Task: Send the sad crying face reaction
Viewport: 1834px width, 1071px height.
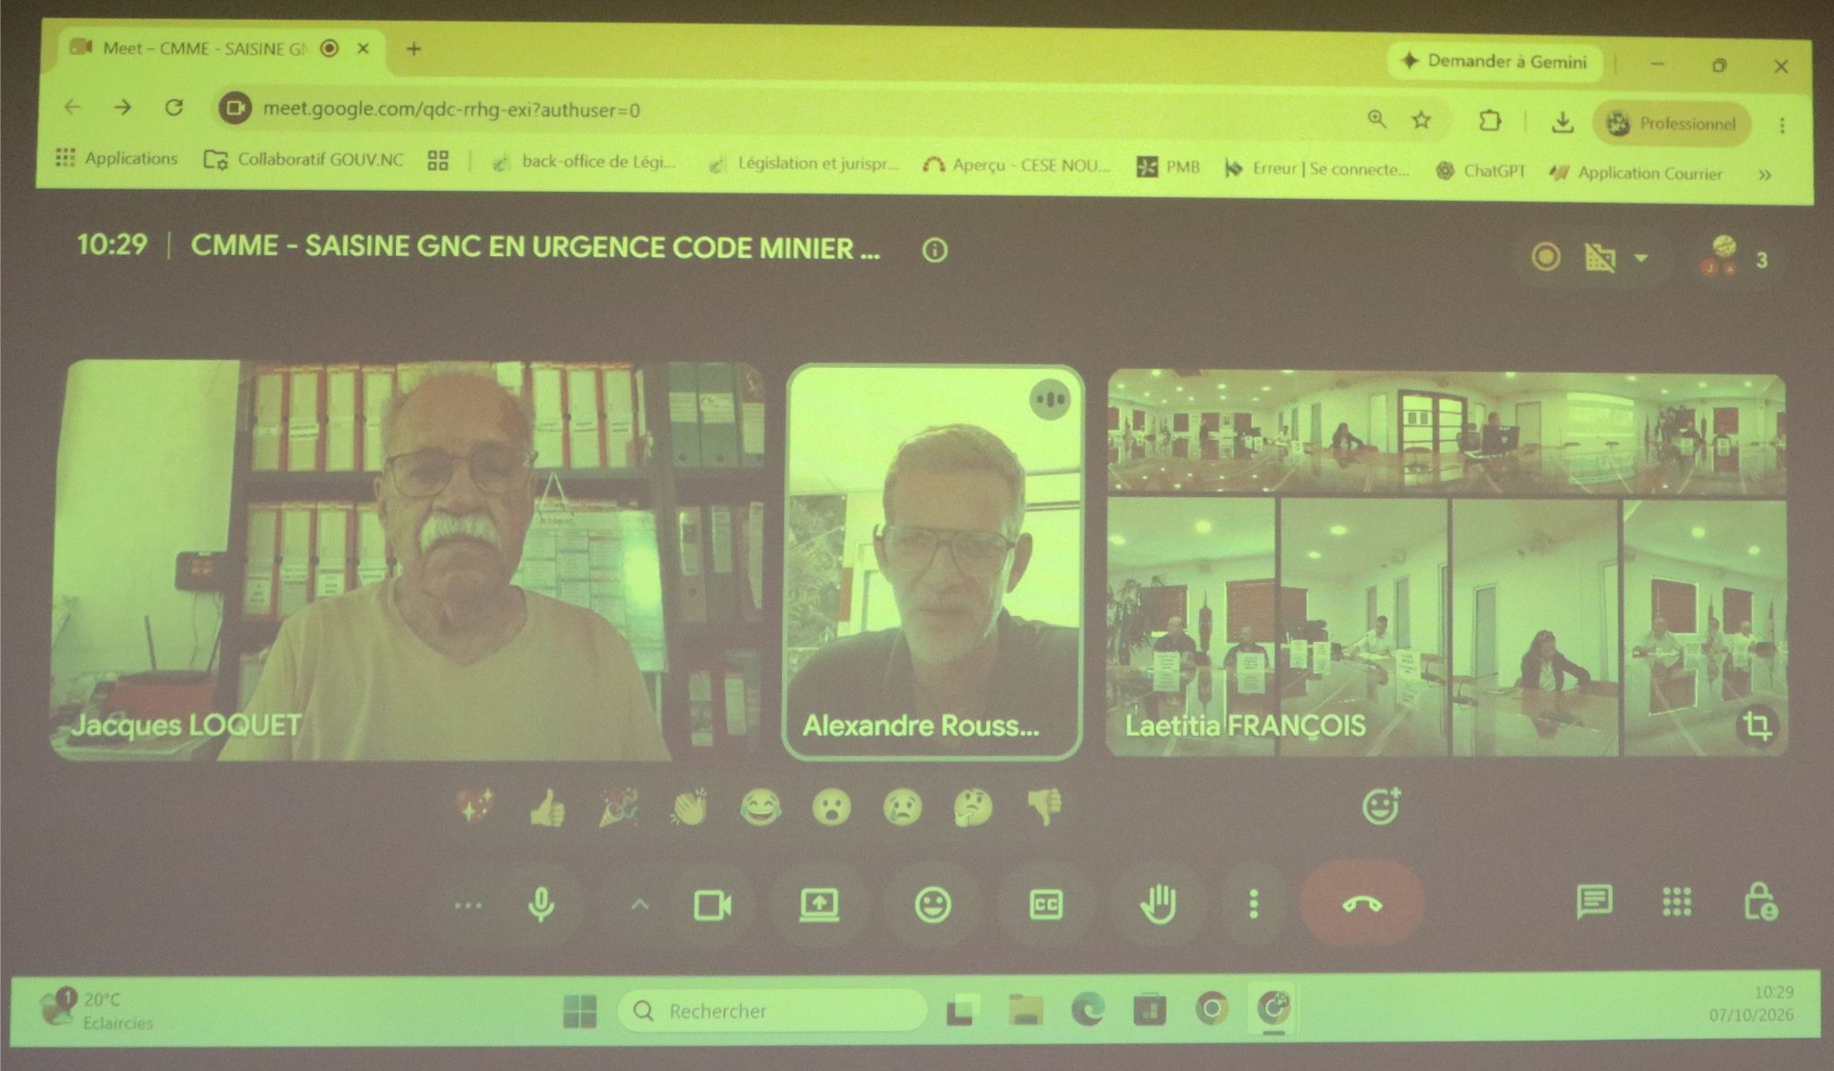Action: (902, 808)
